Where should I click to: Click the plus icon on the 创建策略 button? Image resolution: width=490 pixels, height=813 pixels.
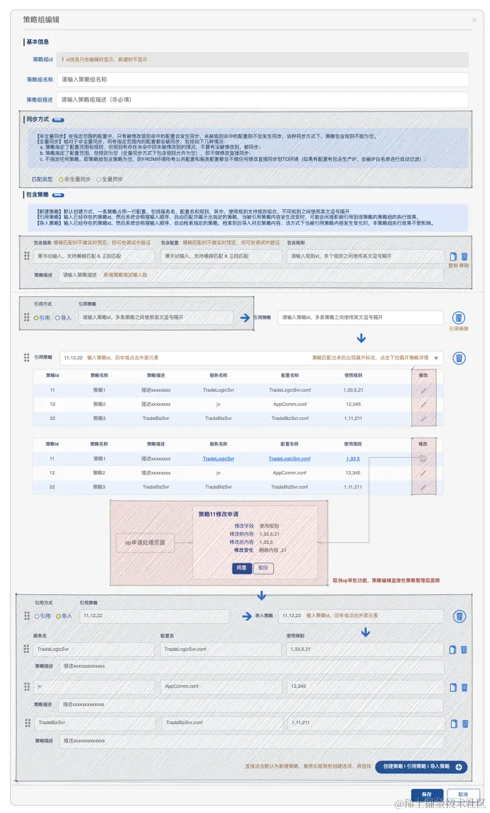coord(458,767)
